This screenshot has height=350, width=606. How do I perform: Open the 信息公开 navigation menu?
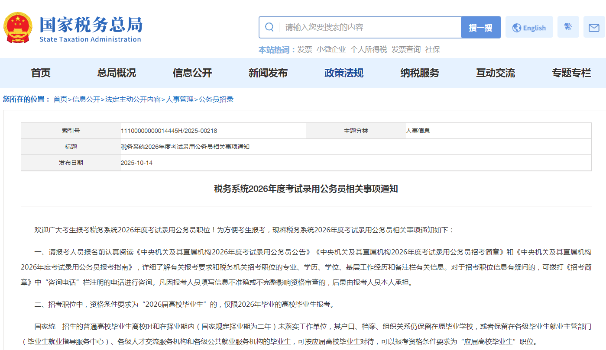[192, 73]
